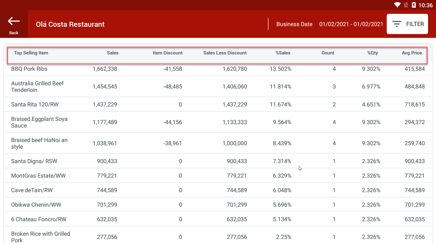Click the Wi-Fi status icon
The height and width of the screenshot is (245, 436).
[397, 5]
